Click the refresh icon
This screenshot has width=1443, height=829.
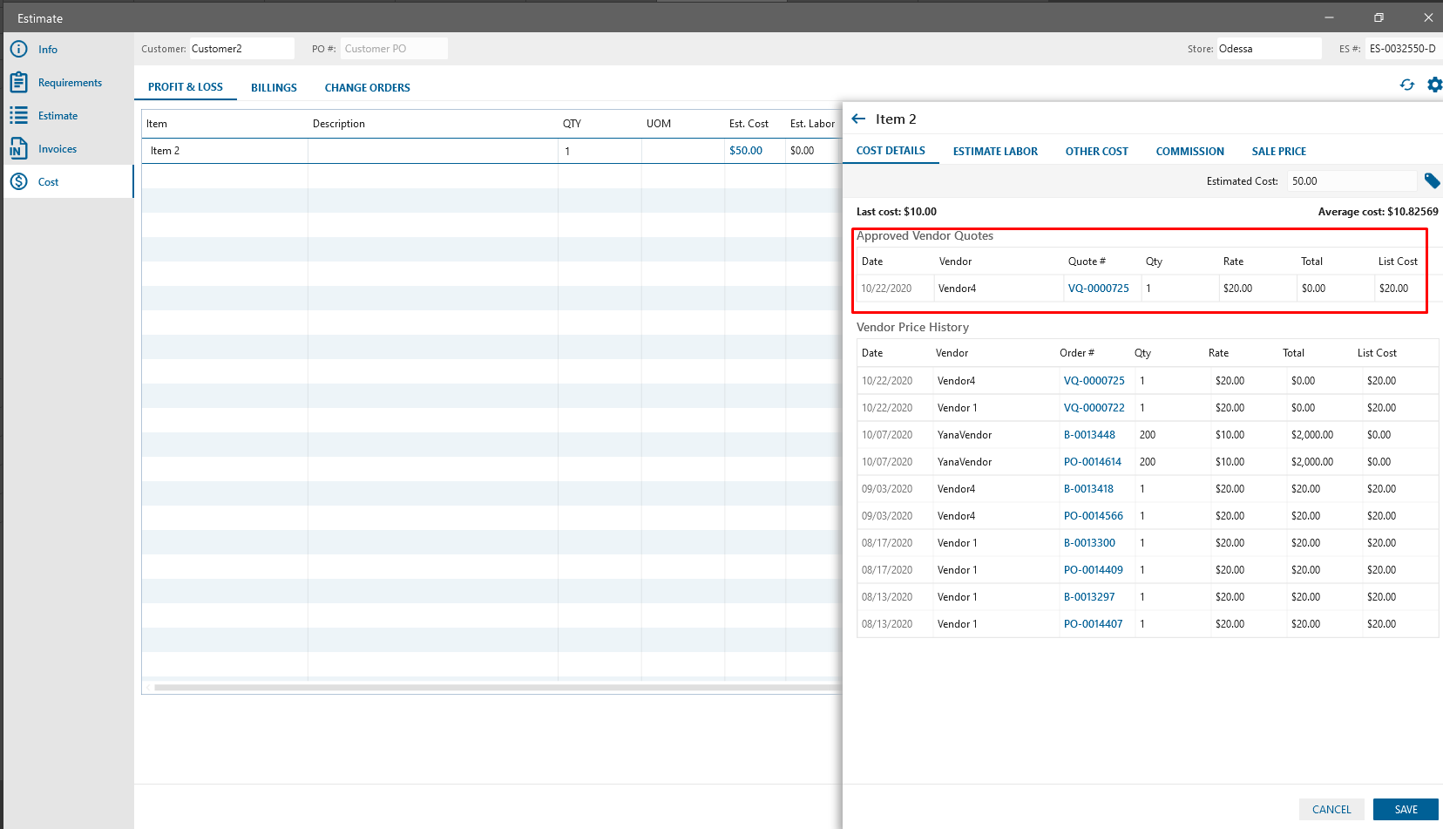[1406, 85]
